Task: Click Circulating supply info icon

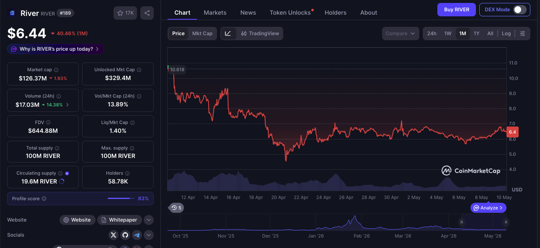Action: (60, 173)
